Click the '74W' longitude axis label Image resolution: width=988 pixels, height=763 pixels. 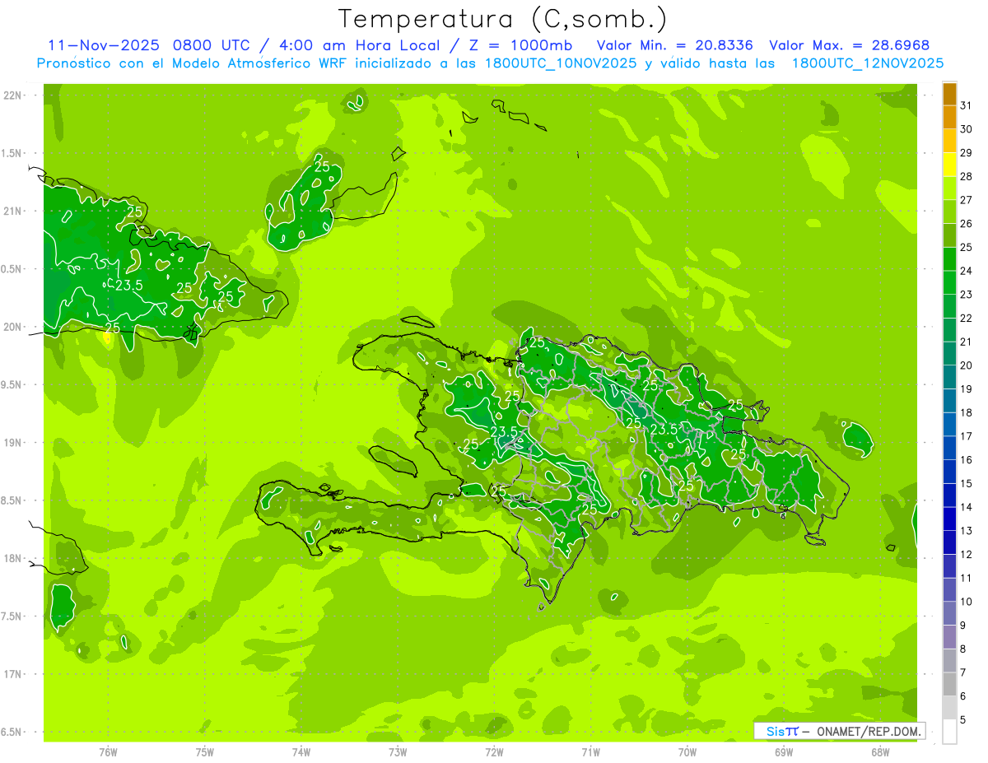click(x=301, y=752)
